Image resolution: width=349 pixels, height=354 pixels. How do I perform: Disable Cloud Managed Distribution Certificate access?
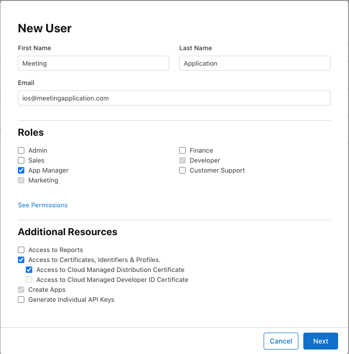pos(29,269)
